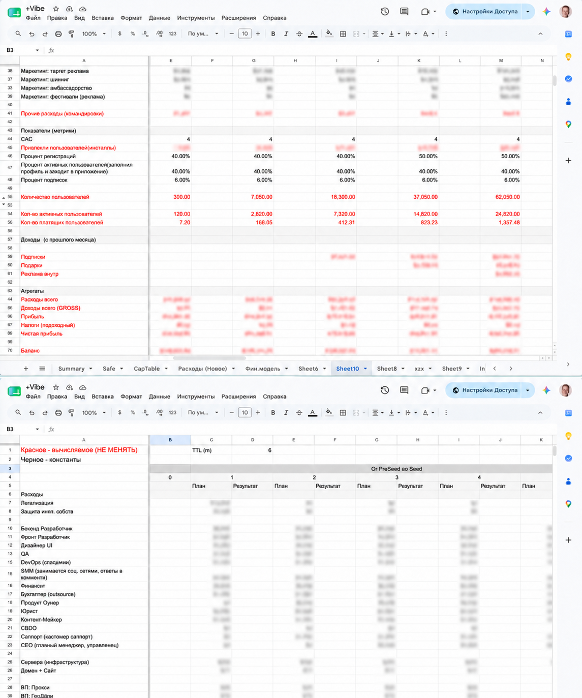582x698 pixels.
Task: Open the Данные menu in upper window
Action: [160, 18]
